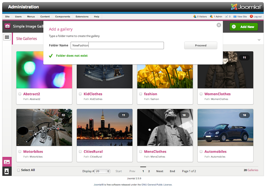Open the GNU General Public License link
266x190 pixels.
156,185
